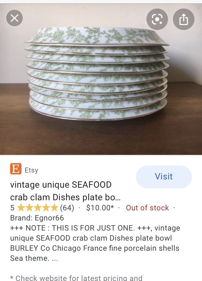202x281 pixels.
Task: Click the Visit button
Action: pyautogui.click(x=164, y=177)
